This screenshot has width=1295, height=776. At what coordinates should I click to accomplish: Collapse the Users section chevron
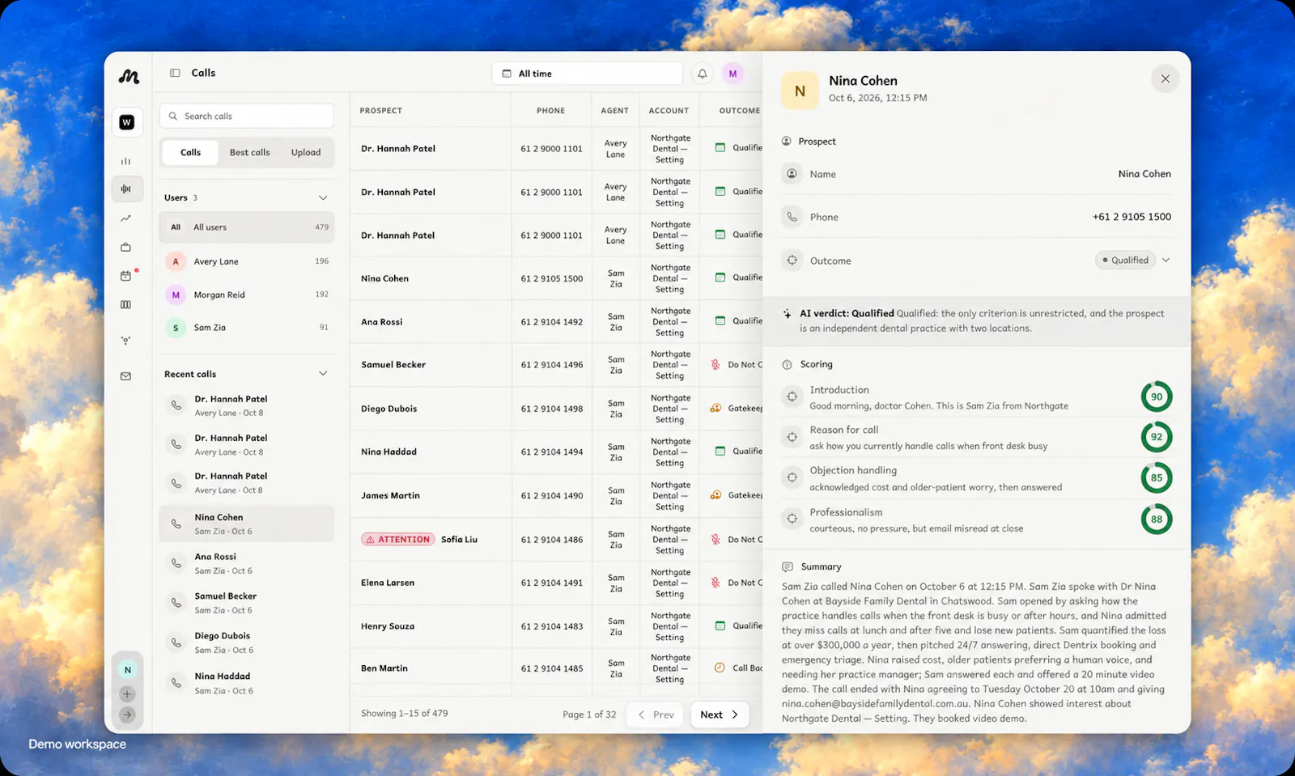point(323,197)
